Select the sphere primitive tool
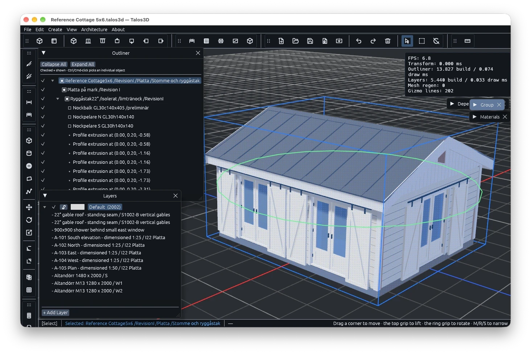 pyautogui.click(x=29, y=166)
